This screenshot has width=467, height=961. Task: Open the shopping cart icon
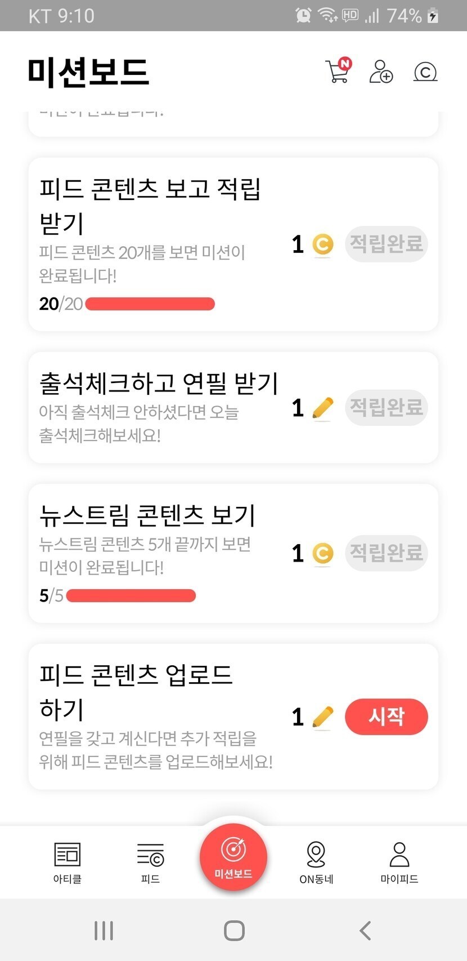[338, 72]
